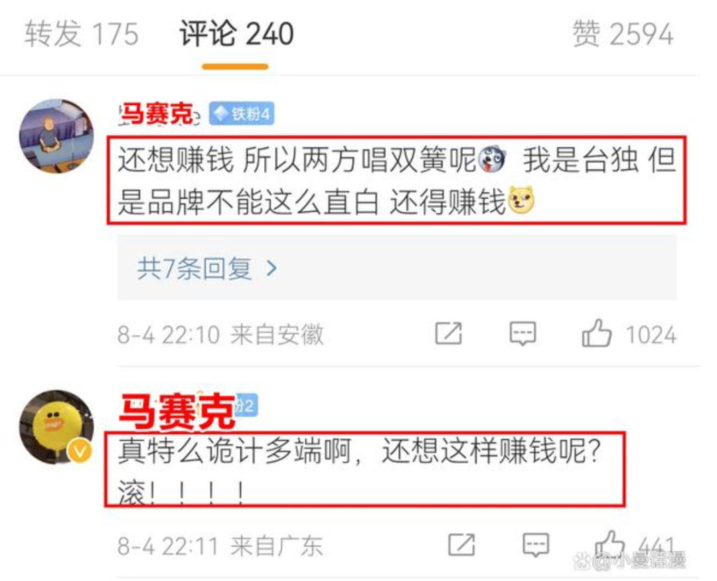The width and height of the screenshot is (717, 581).
Task: Click the chevron next to 共7条回复
Action: (x=271, y=268)
